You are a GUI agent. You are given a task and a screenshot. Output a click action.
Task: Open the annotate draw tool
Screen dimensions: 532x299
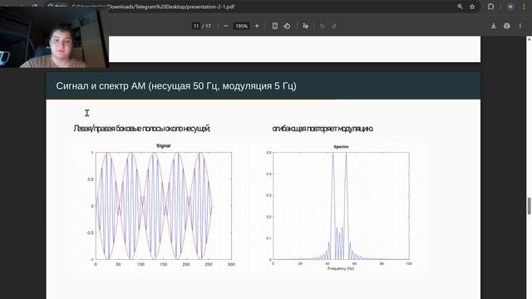(x=305, y=26)
